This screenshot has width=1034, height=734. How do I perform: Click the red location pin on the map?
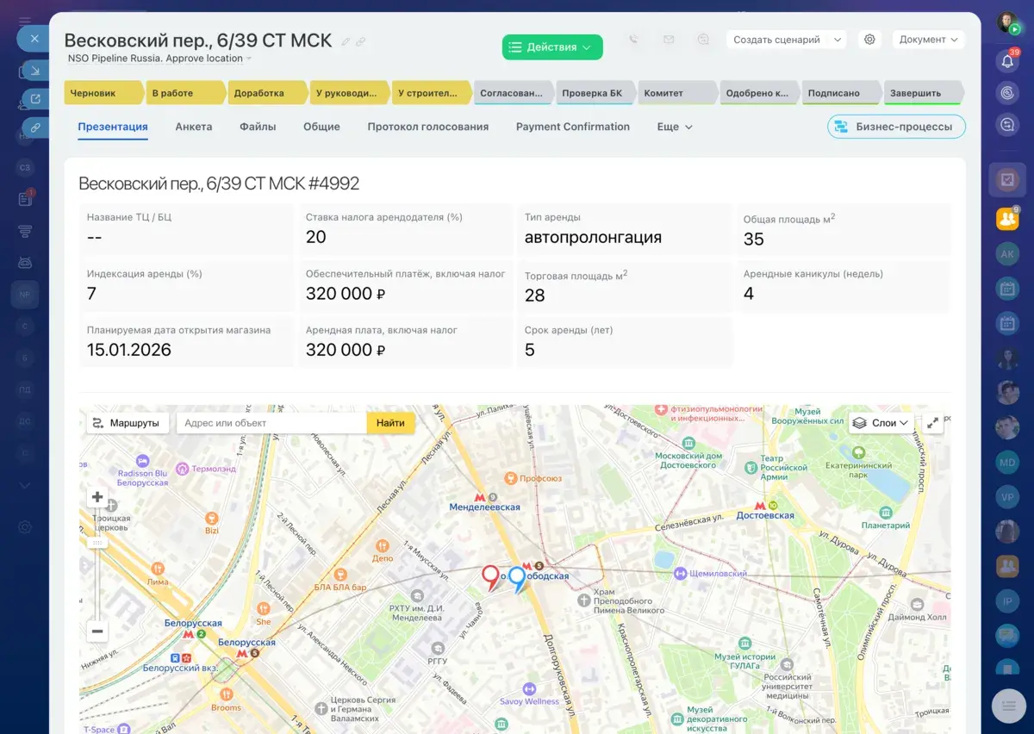tap(491, 577)
